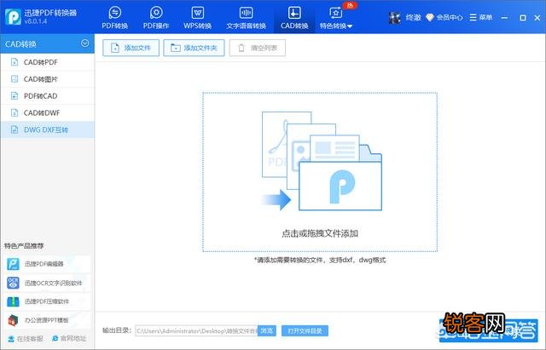Maximize the converter window
The image size is (546, 350).
click(x=523, y=17)
